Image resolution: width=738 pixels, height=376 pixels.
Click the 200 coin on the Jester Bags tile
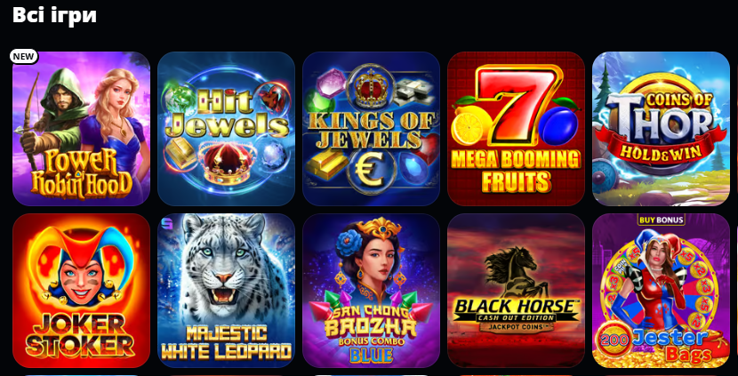coord(613,340)
